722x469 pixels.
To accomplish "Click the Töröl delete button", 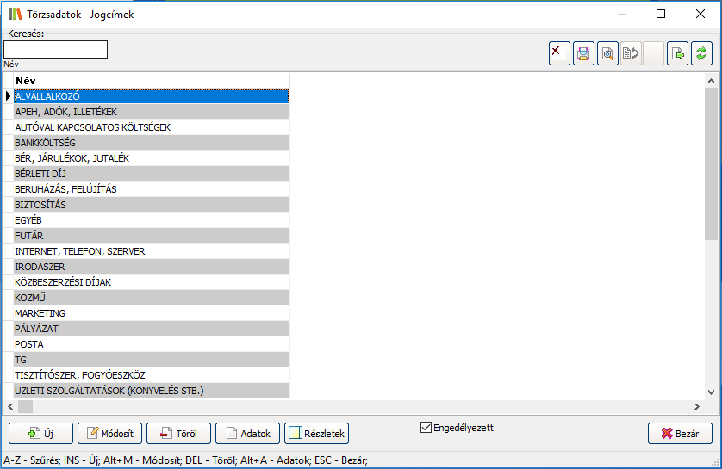I will [178, 434].
